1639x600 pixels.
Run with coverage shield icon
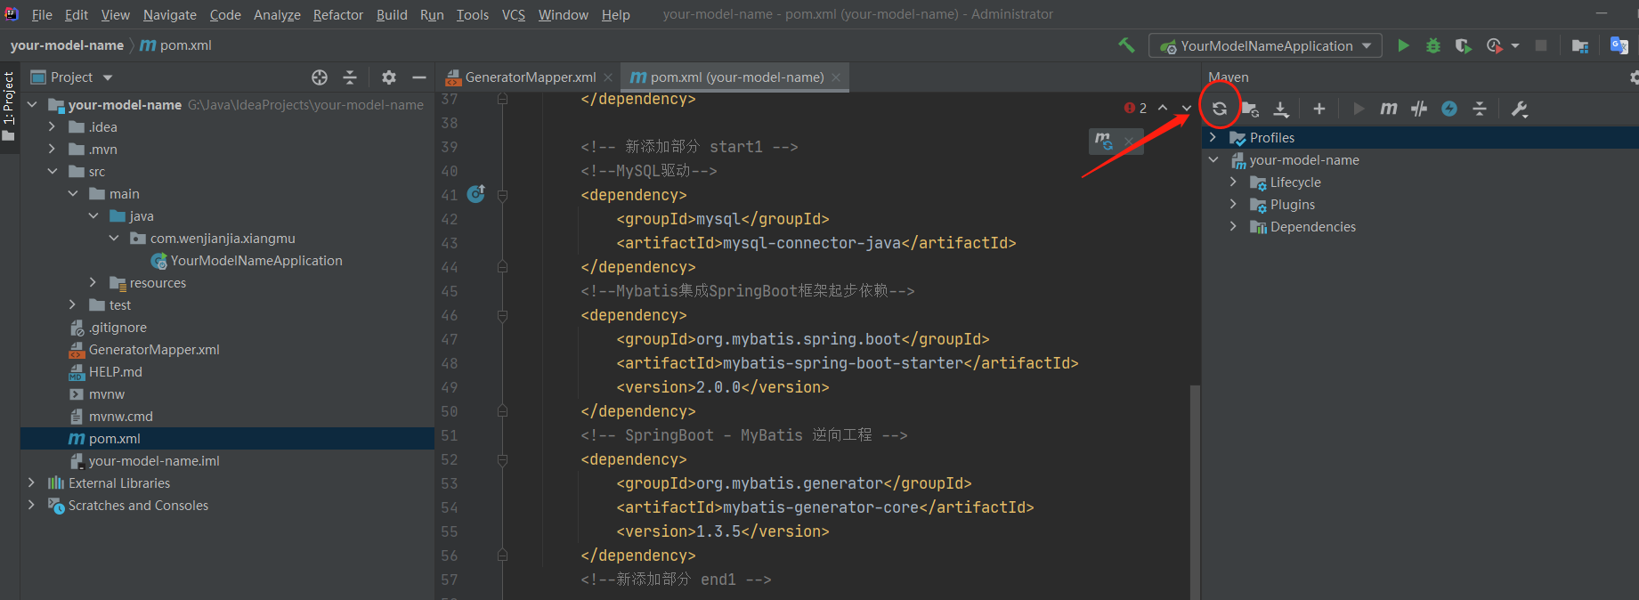[1463, 45]
